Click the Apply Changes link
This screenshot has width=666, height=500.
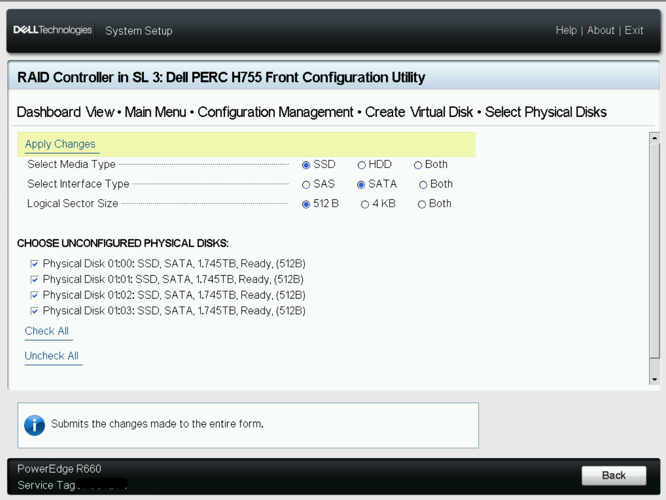60,144
